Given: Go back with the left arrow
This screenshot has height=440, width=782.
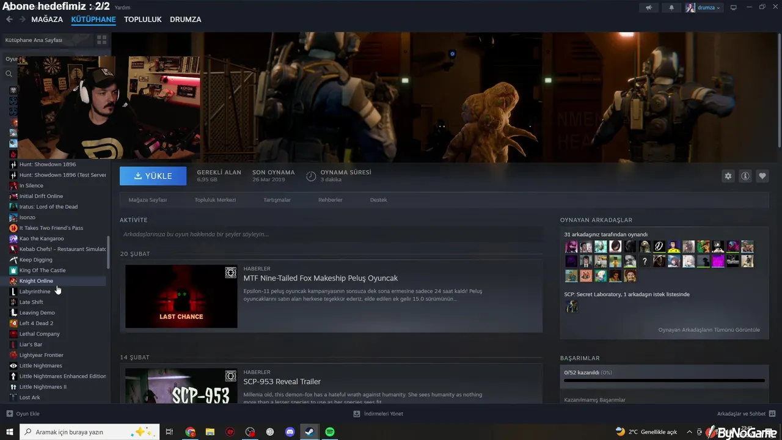Looking at the screenshot, I should (9, 20).
